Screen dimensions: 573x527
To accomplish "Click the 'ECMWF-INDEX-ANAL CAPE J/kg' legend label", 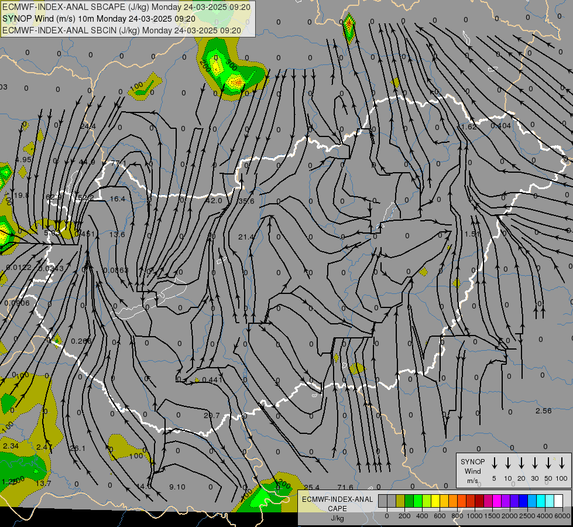I will pos(337,508).
